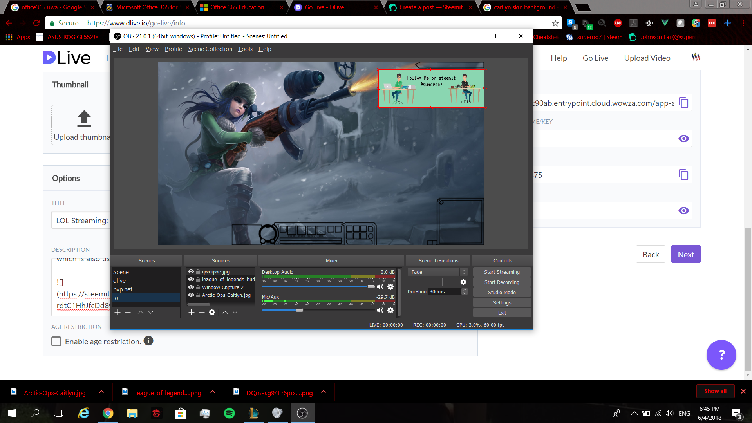Open scene transition properties gear icon
The width and height of the screenshot is (752, 423).
coord(463,282)
